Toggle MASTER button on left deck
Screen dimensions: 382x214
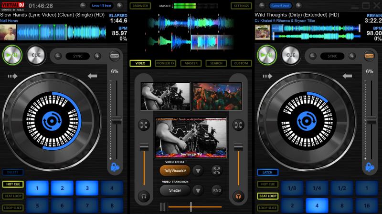[x=115, y=56]
